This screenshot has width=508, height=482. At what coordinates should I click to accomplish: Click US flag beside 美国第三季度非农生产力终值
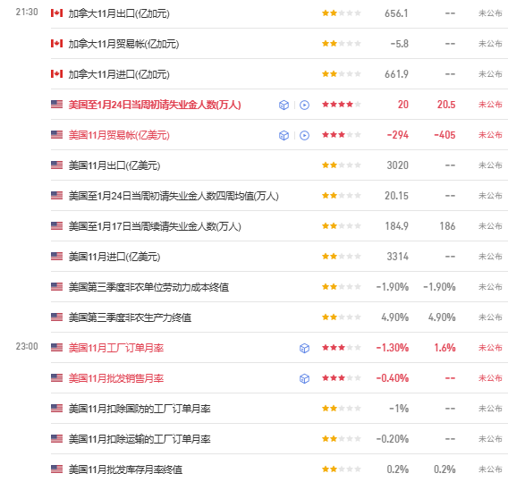pos(56,317)
